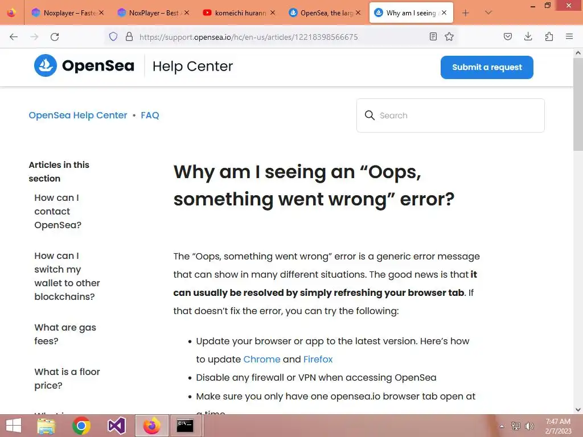Click the page vertical scrollbar thumb
This screenshot has width=583, height=437.
[578, 104]
